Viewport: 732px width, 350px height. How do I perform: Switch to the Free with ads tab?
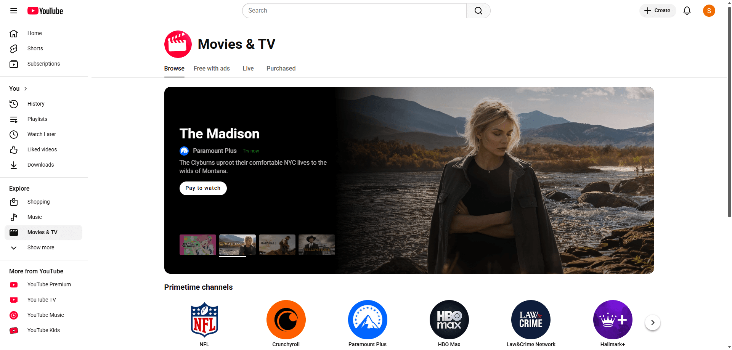pyautogui.click(x=212, y=69)
